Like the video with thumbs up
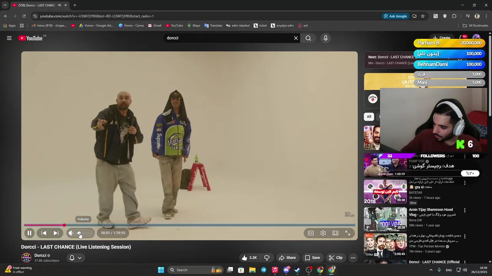This screenshot has width=492, height=276. 249,258
